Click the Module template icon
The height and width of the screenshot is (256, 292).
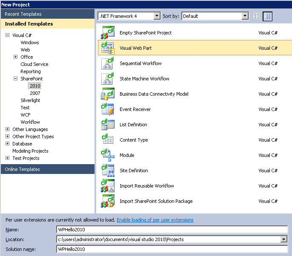pos(108,155)
